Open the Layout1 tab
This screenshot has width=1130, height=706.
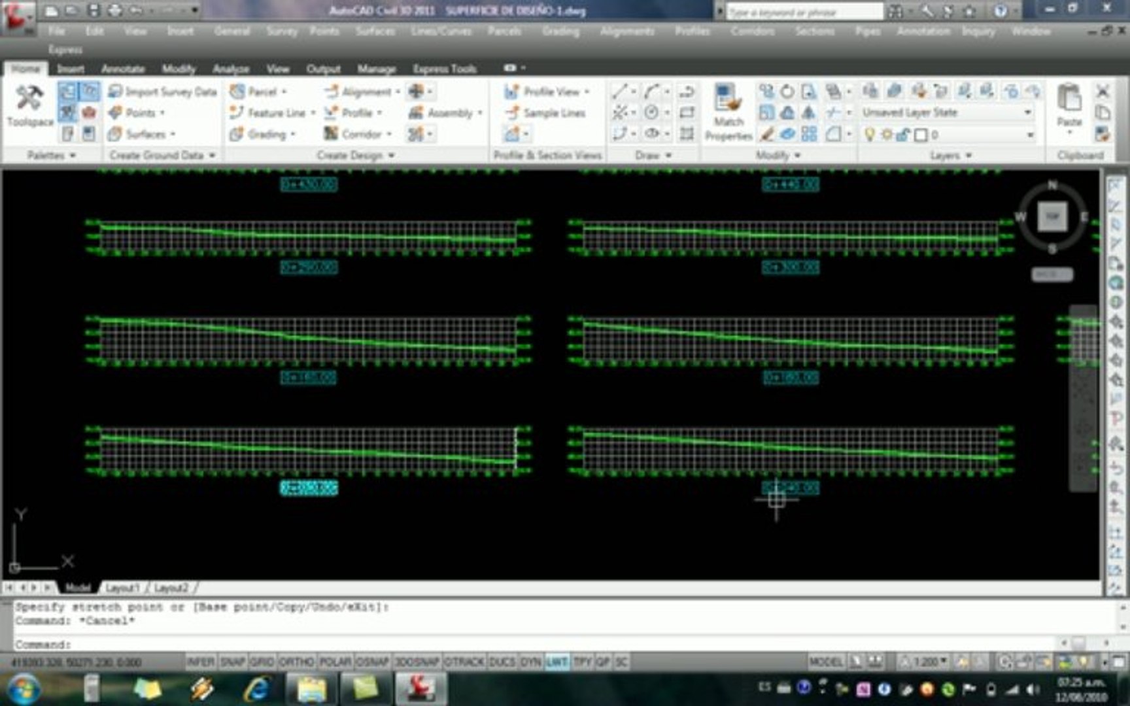[x=122, y=588]
